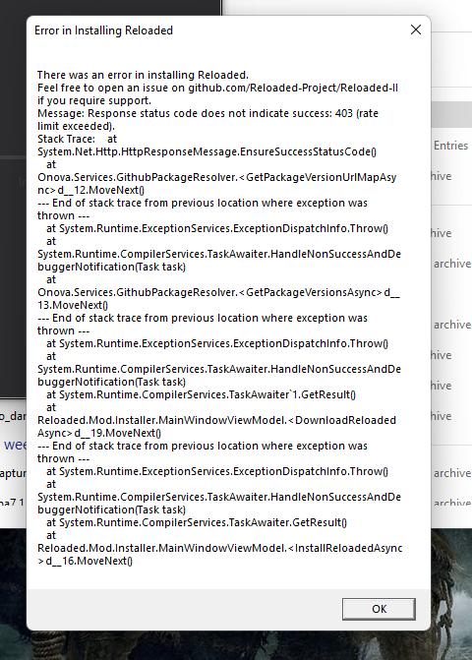Click the d__16.MoveNext() final line
This screenshot has height=660, width=472.
(85, 561)
